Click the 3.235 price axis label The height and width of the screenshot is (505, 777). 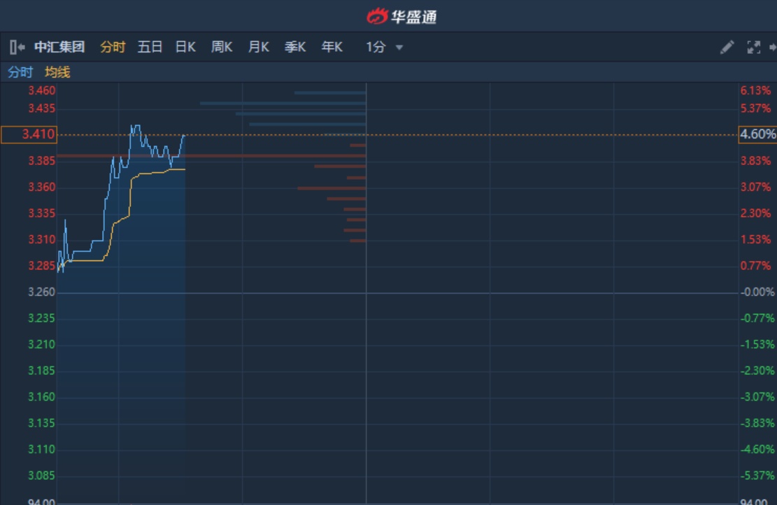click(x=42, y=318)
